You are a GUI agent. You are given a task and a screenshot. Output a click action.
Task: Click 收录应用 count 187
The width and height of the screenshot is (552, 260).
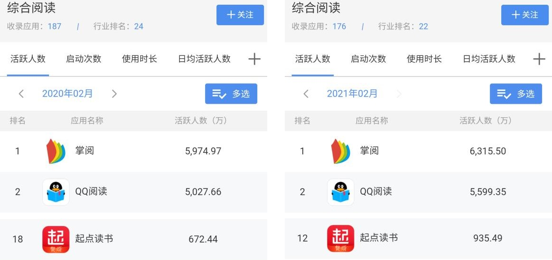pyautogui.click(x=55, y=27)
